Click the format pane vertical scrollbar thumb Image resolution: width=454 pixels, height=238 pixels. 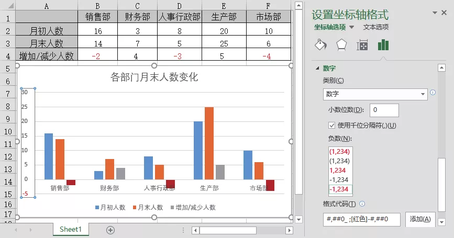(x=441, y=185)
